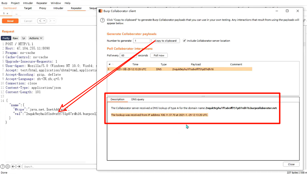Image resolution: width=307 pixels, height=174 pixels.
Task: Toggle the \n non-printable characters button
Action: (23, 38)
